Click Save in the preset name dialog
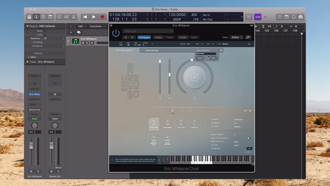The height and width of the screenshot is (186, 330). [x=213, y=58]
